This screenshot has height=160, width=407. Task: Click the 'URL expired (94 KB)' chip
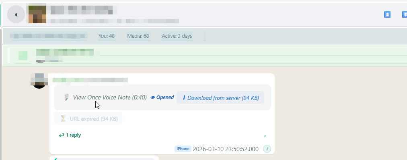(88, 119)
